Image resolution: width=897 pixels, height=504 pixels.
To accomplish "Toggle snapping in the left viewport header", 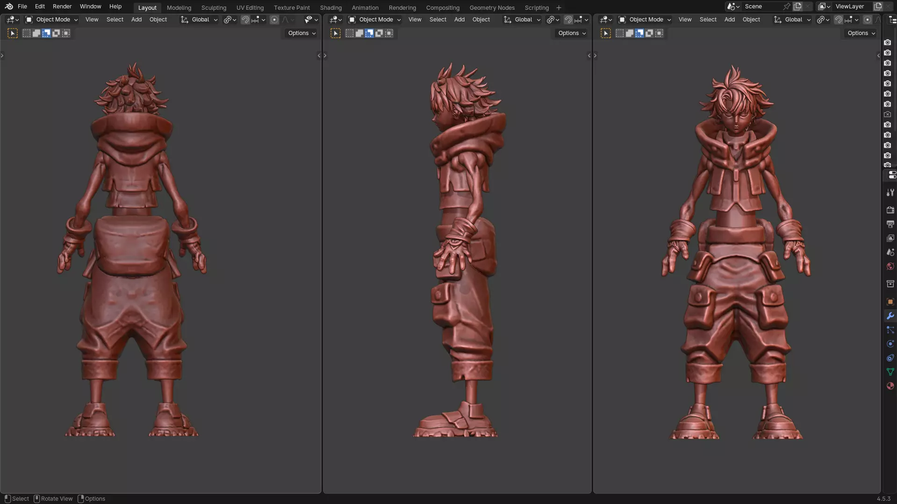I will [245, 20].
